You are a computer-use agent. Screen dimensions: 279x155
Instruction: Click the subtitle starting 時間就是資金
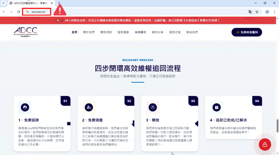(x=138, y=76)
